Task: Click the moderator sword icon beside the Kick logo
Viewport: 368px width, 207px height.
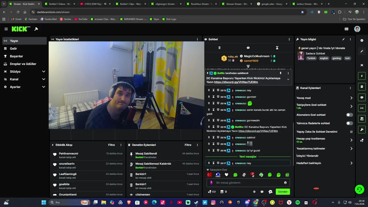Action: click(36, 29)
